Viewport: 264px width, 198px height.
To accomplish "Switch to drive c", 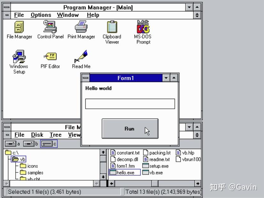I will tap(48, 144).
